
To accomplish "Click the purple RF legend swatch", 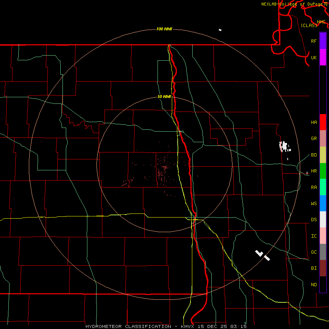I will (x=323, y=41).
